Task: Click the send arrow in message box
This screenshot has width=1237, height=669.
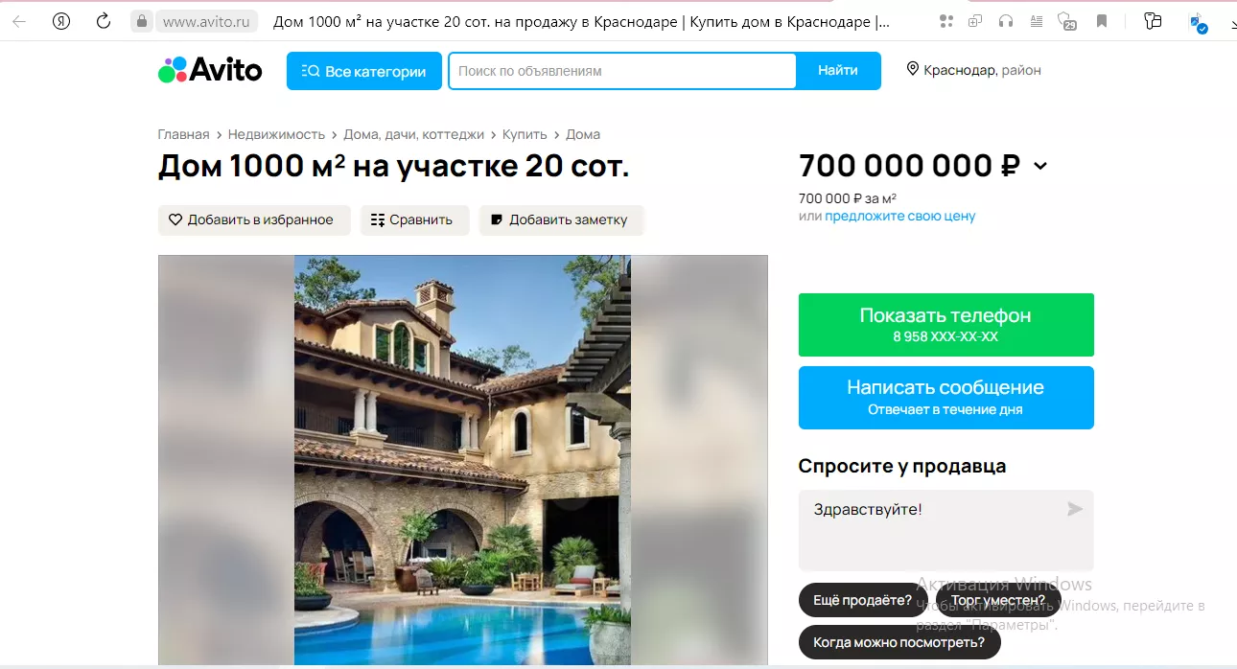Action: [x=1075, y=509]
